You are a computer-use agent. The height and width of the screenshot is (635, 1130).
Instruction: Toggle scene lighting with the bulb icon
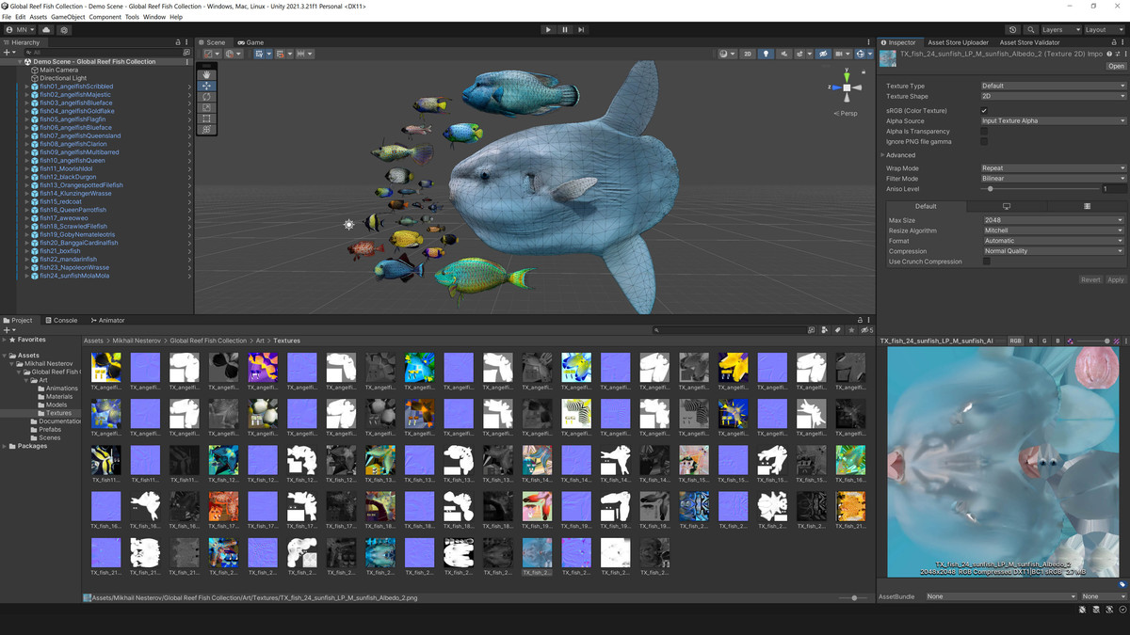point(767,54)
